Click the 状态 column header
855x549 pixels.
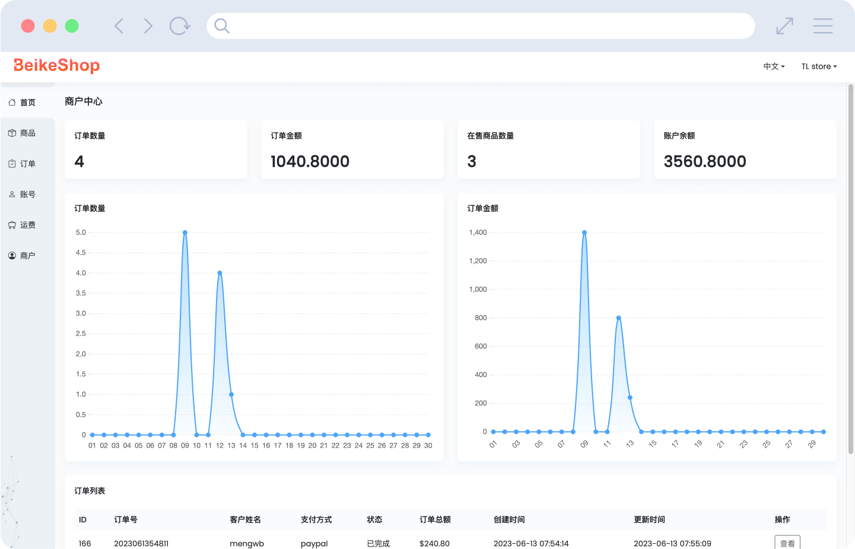(x=374, y=519)
